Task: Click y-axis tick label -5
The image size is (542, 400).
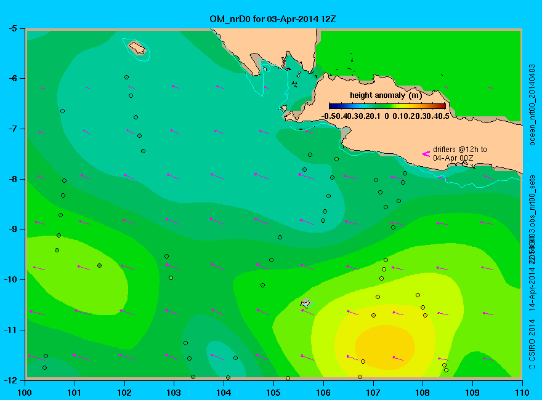Action: (x=12, y=28)
